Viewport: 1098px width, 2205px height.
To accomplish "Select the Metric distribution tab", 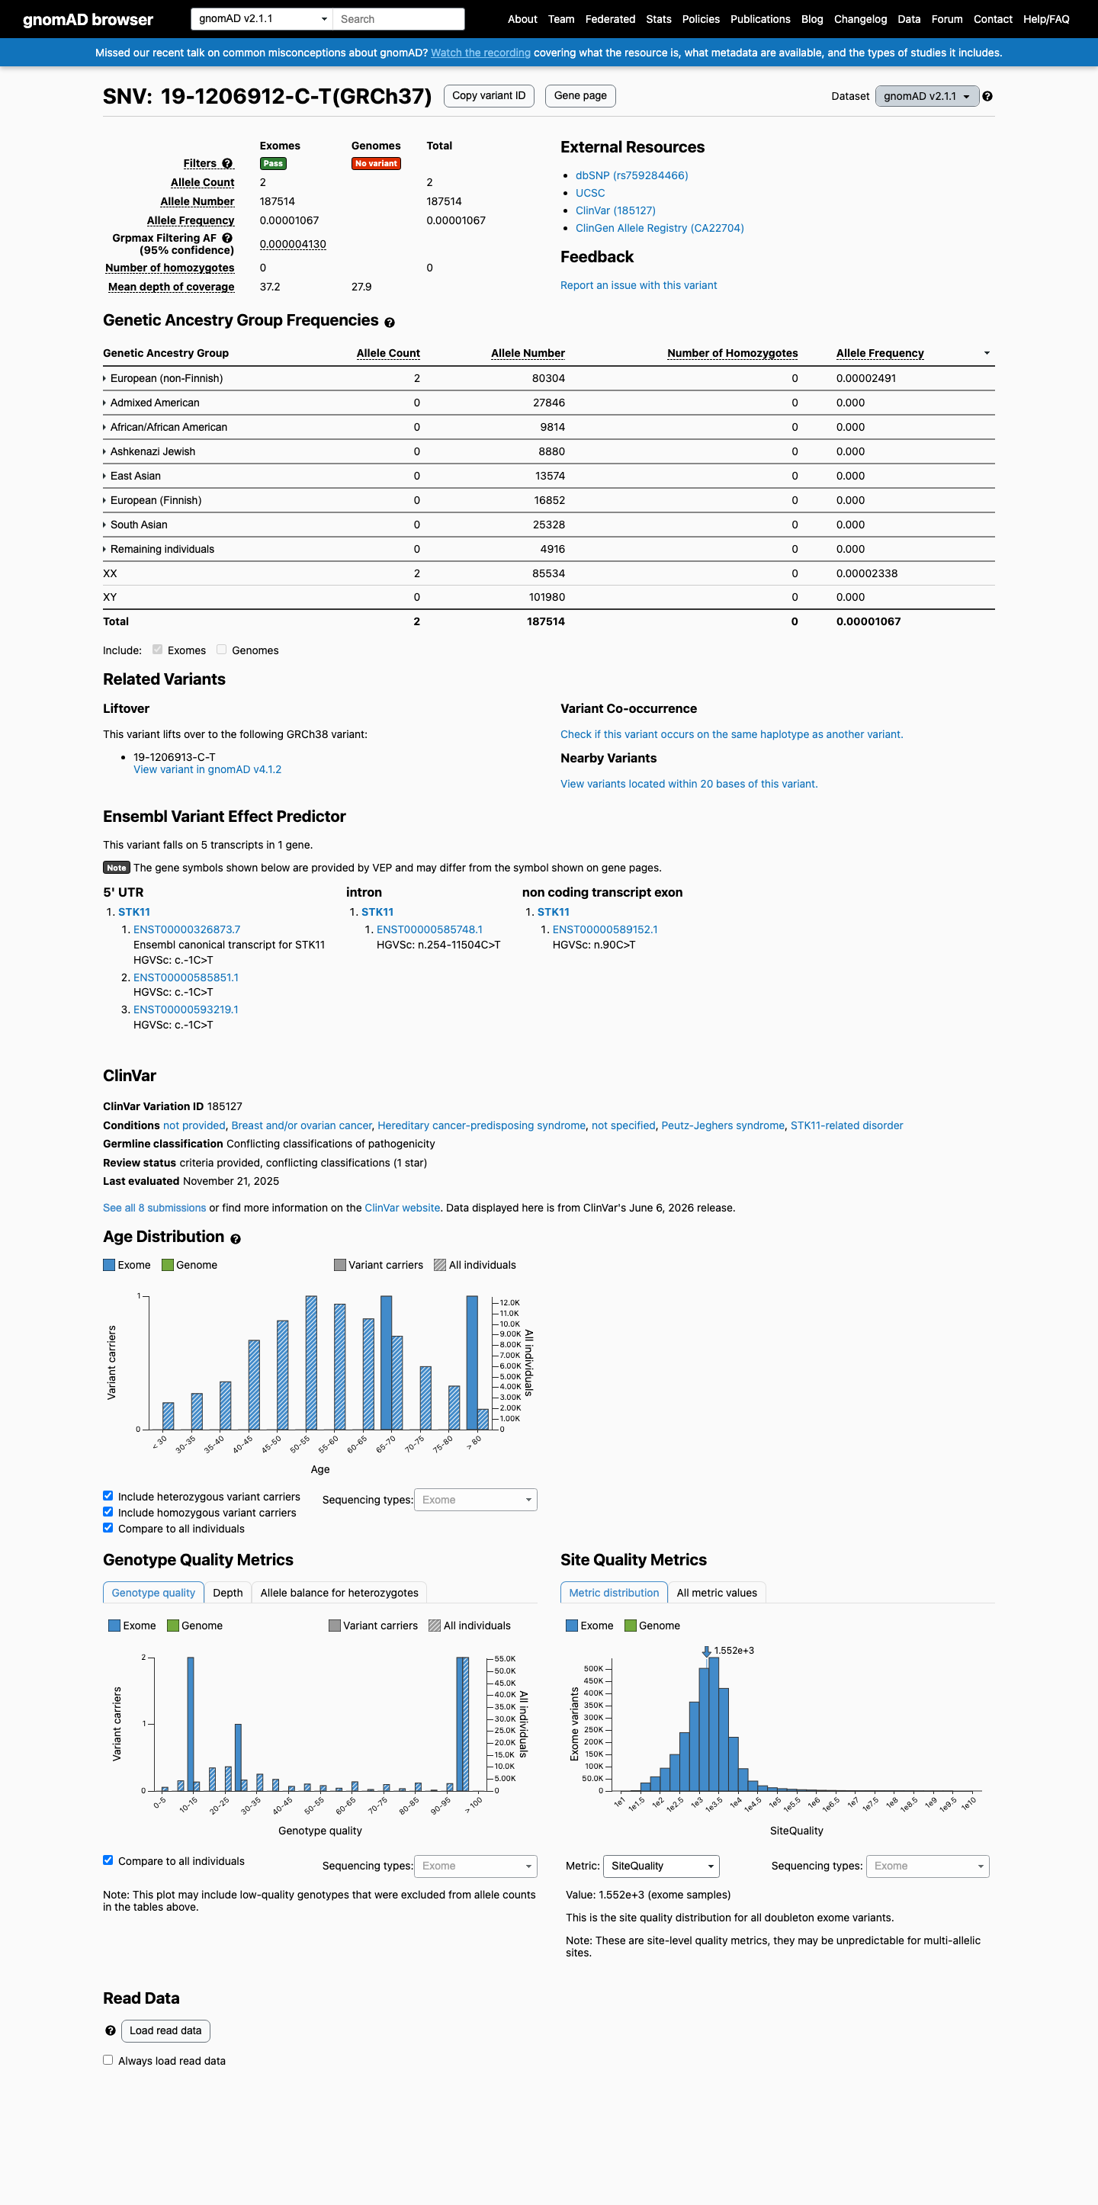I will coord(614,1593).
